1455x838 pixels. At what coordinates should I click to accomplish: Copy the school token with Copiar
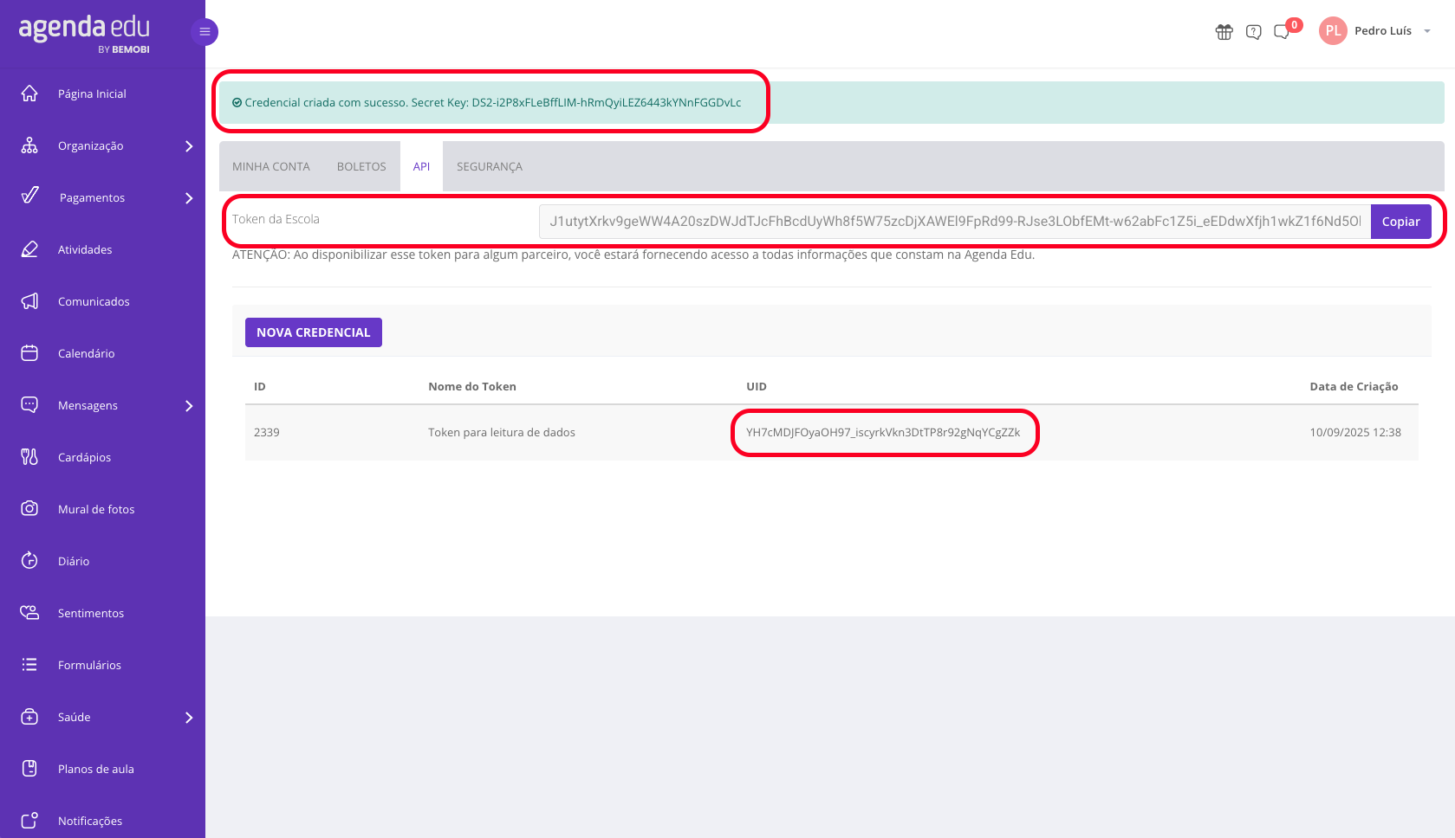click(1400, 222)
